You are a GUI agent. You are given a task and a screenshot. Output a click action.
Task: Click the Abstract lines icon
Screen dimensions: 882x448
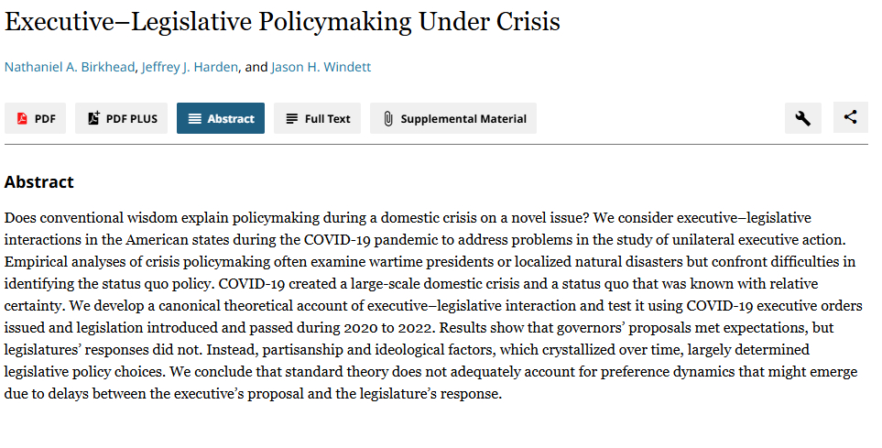(x=194, y=118)
